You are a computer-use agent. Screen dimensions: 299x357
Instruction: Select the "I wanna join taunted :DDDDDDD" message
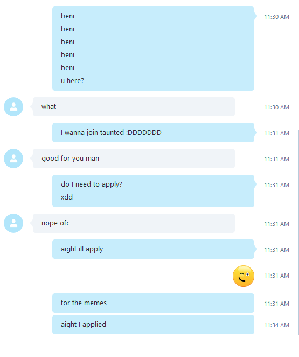(x=153, y=133)
